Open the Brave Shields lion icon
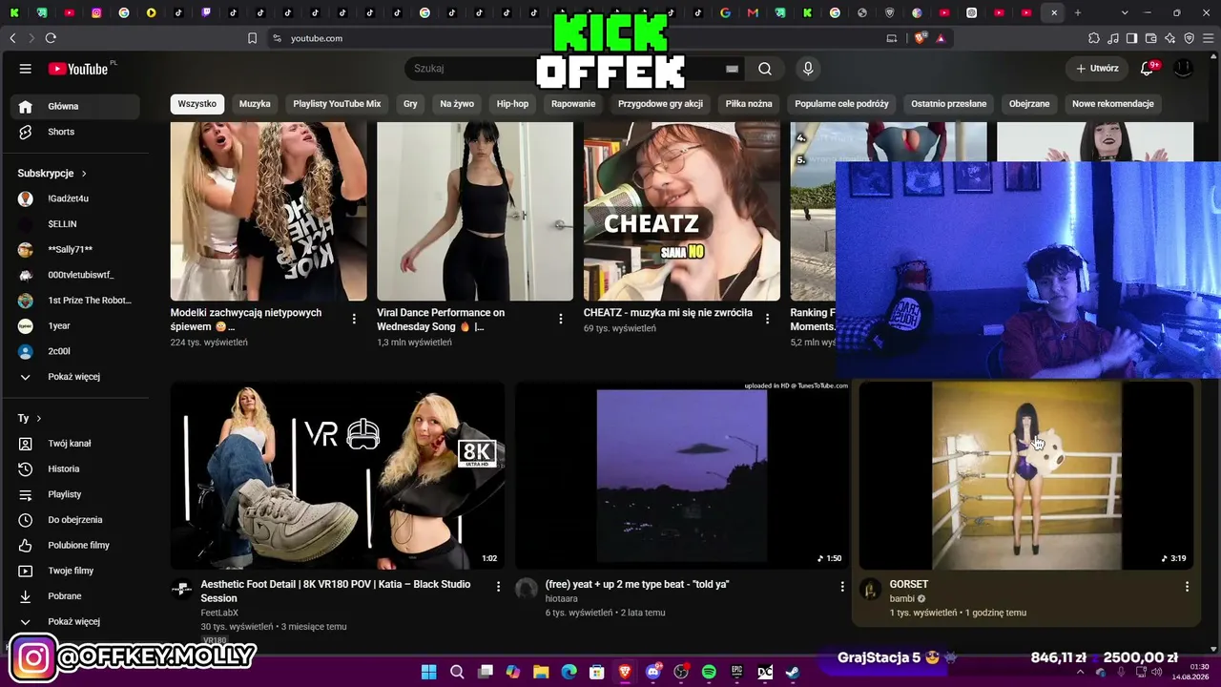The image size is (1221, 687). click(x=921, y=38)
